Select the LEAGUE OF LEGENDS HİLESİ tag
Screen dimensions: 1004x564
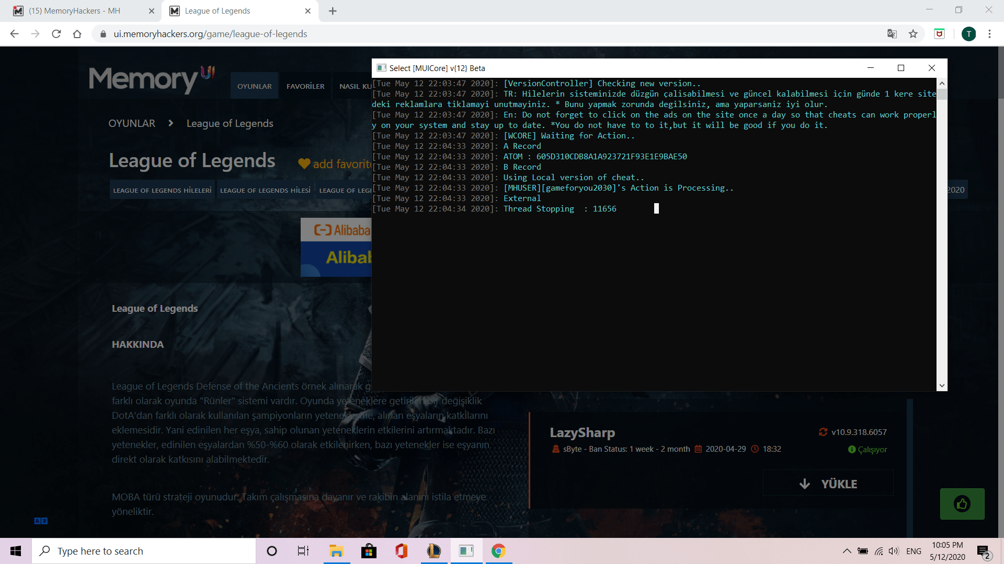click(x=265, y=190)
